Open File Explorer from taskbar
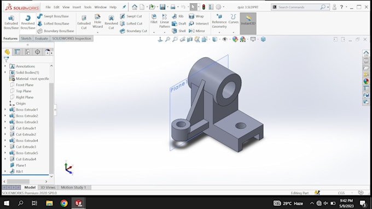Image resolution: width=372 pixels, height=209 pixels. point(49,203)
